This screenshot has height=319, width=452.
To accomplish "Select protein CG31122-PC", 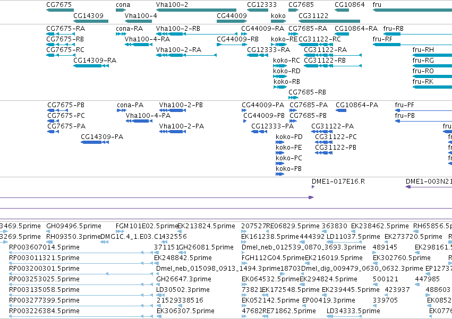I will pyautogui.click(x=323, y=142).
